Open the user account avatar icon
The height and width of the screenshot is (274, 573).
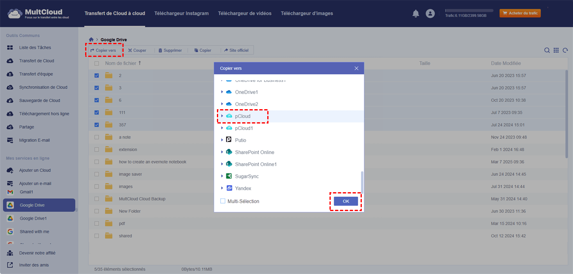click(430, 13)
